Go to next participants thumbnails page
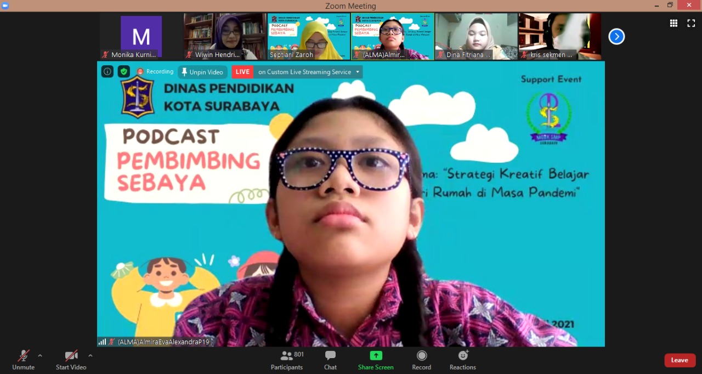 point(616,37)
